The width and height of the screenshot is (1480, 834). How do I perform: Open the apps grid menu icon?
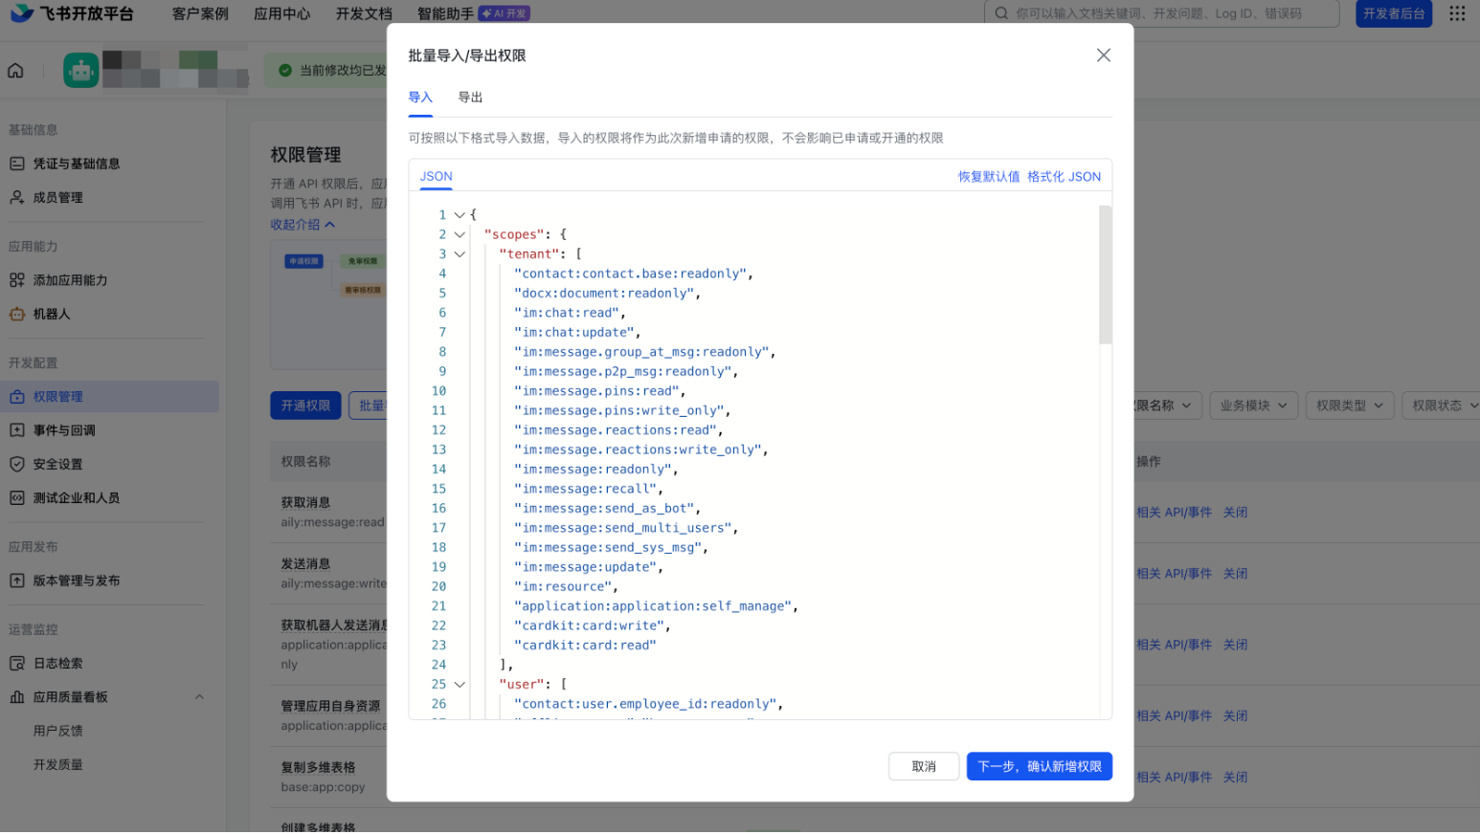(1457, 13)
